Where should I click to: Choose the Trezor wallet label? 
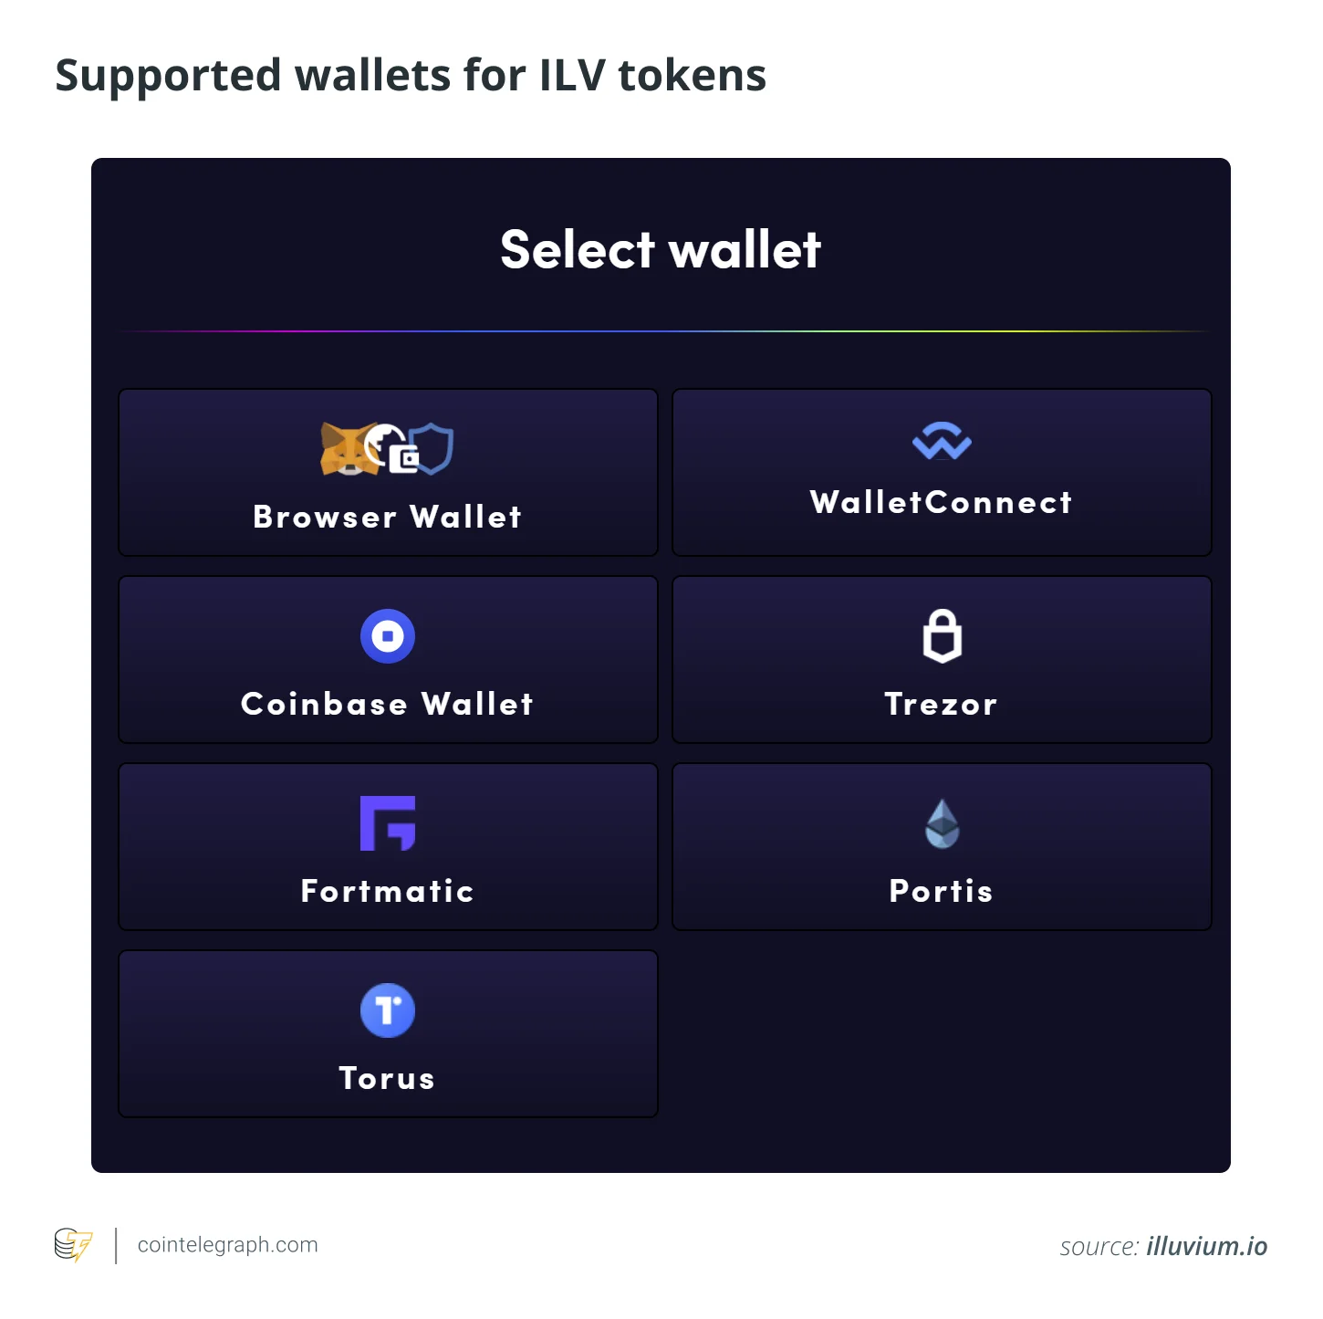point(942,704)
